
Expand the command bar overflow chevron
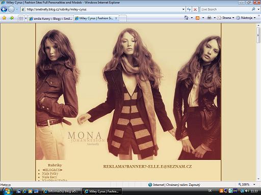(x=259, y=16)
